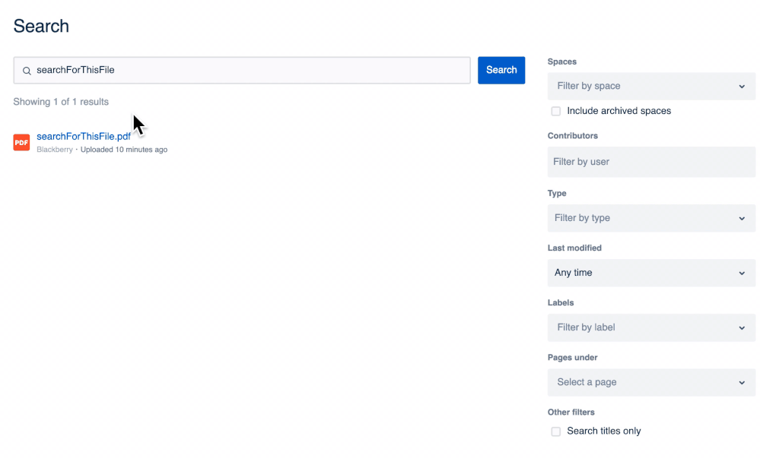Click the Blackberry space name under the result
Image resolution: width=760 pixels, height=458 pixels.
[55, 150]
